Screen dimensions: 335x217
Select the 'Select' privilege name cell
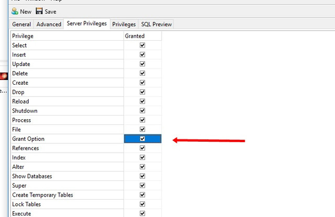click(67, 45)
